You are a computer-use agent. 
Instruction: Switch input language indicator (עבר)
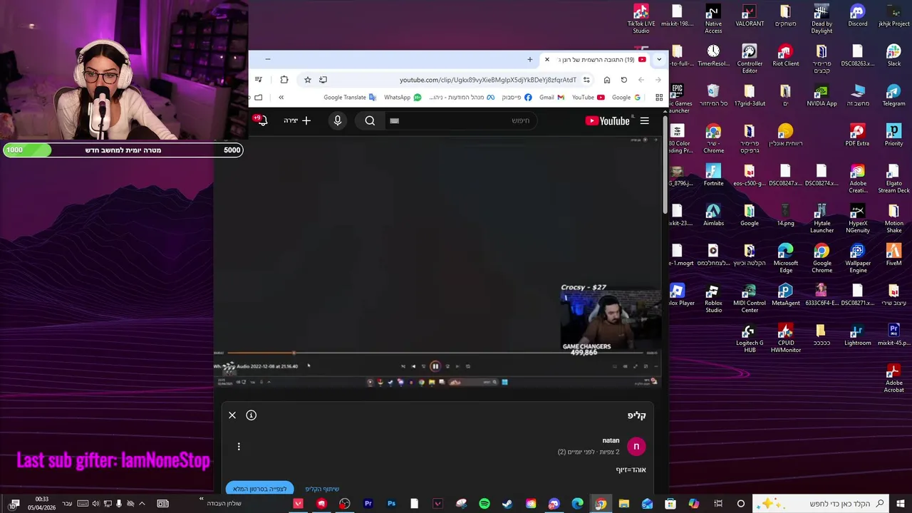pos(67,504)
